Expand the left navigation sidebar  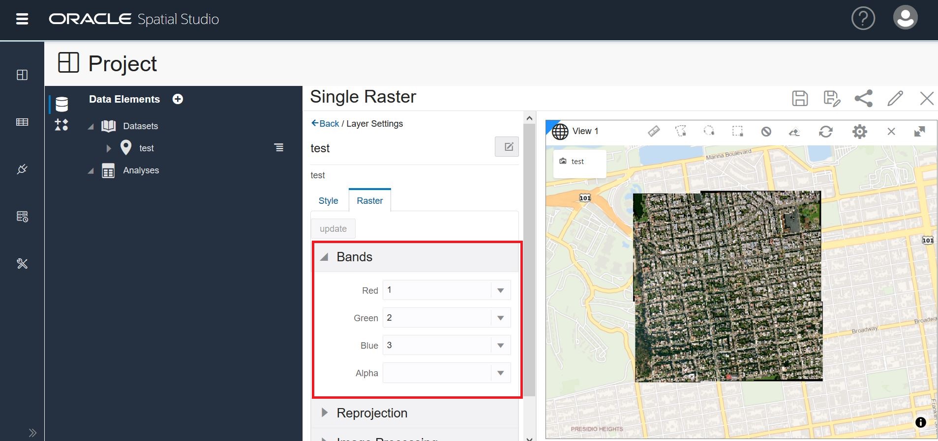pos(32,433)
